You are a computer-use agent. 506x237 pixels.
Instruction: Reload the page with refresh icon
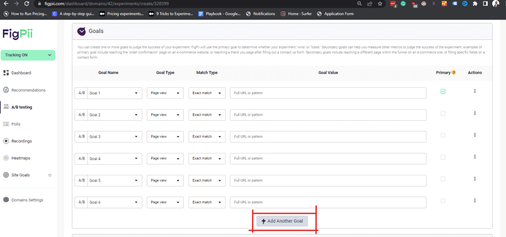[x=27, y=4]
